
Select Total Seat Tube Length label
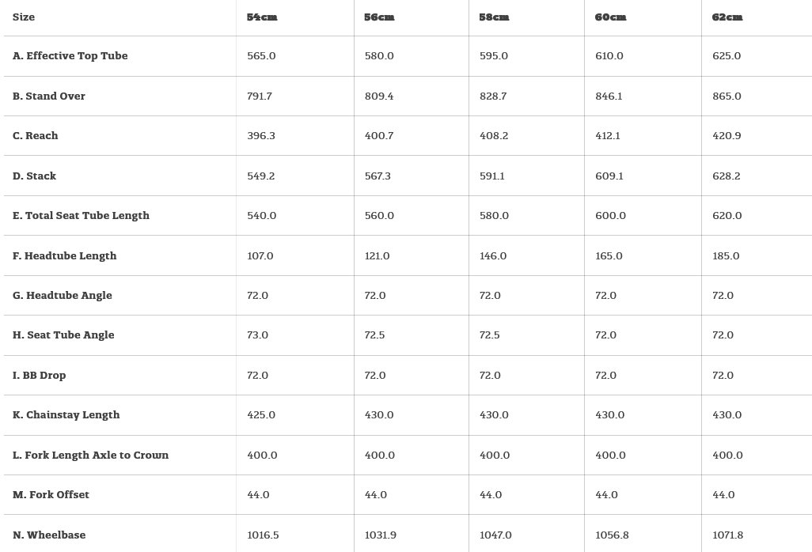[82, 216]
